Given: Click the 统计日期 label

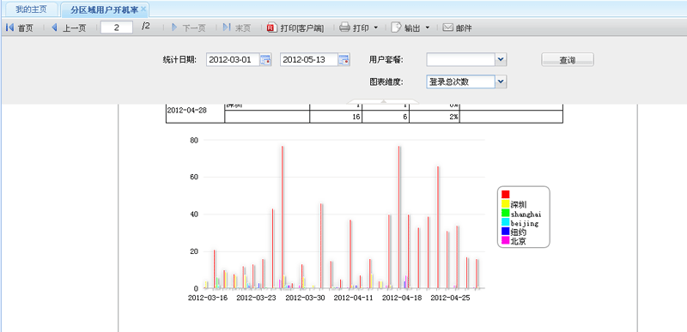Looking at the screenshot, I should pos(179,60).
